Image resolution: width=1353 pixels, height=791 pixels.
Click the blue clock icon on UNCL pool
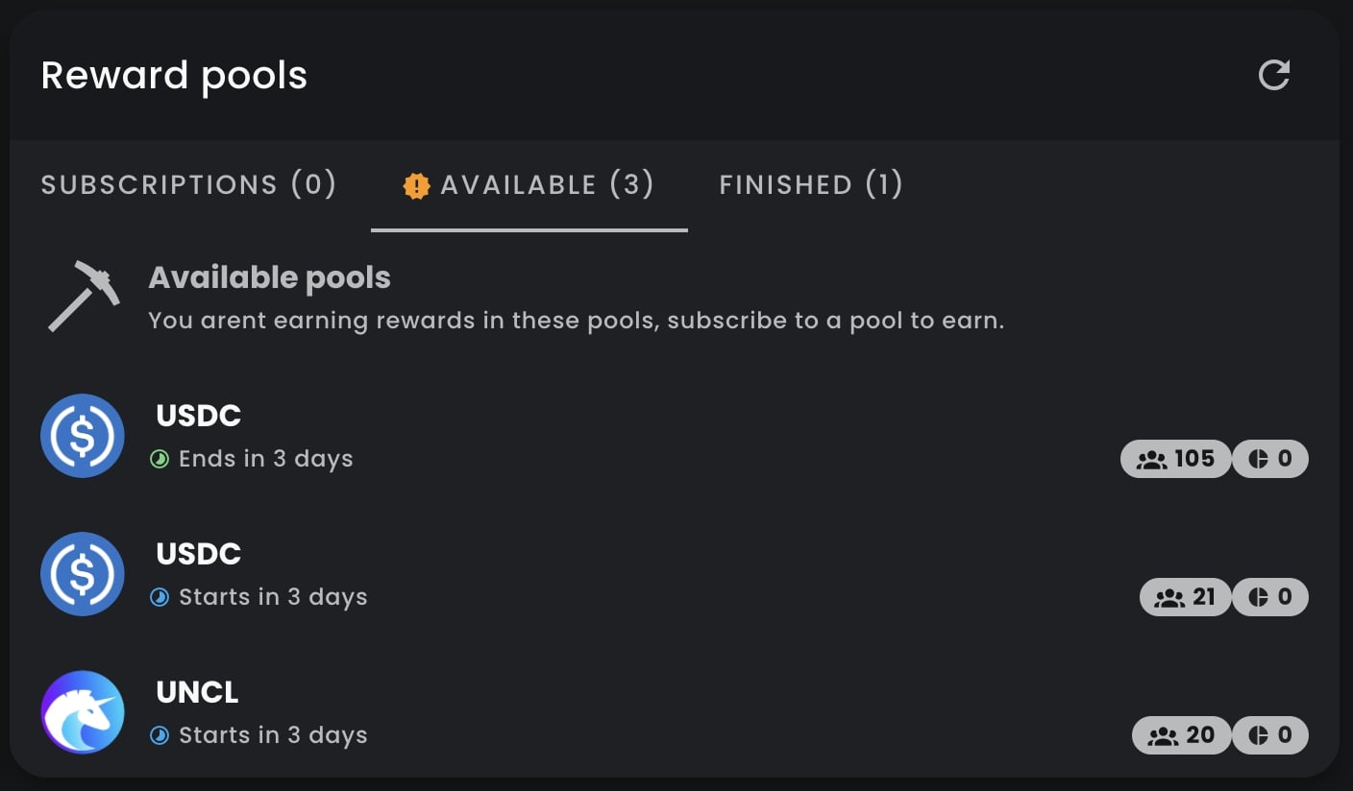(160, 736)
